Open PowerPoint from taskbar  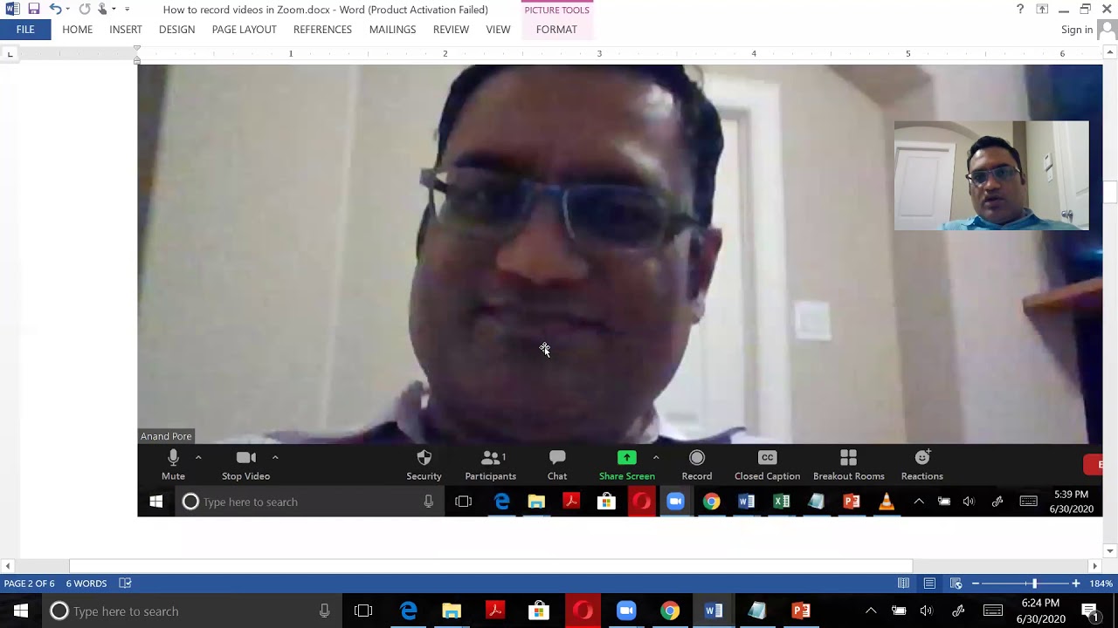[x=801, y=611]
